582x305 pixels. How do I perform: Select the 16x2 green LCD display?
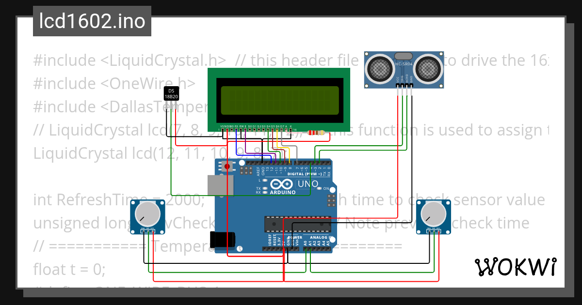(x=279, y=97)
